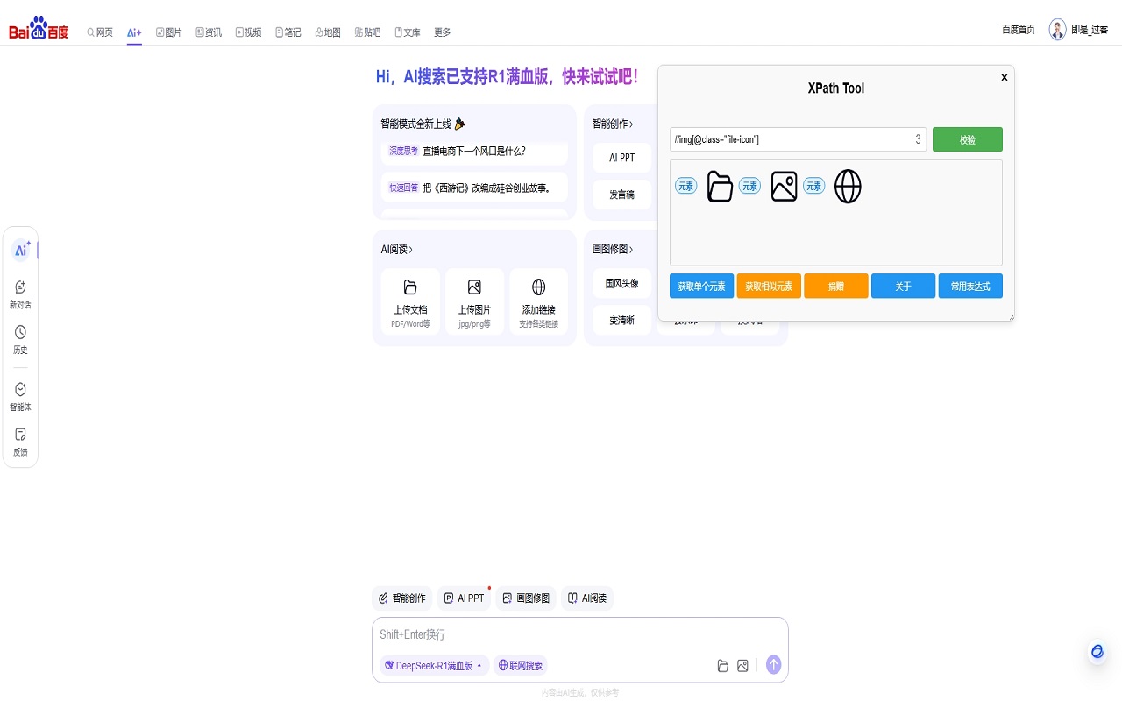Click the username 即是_过客
This screenshot has width=1122, height=701.
tap(1090, 30)
